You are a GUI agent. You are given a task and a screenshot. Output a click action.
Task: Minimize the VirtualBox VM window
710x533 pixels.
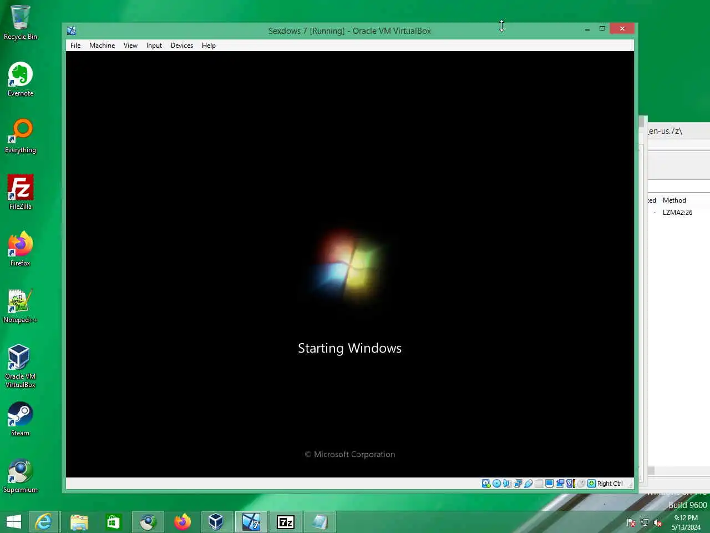pyautogui.click(x=587, y=29)
